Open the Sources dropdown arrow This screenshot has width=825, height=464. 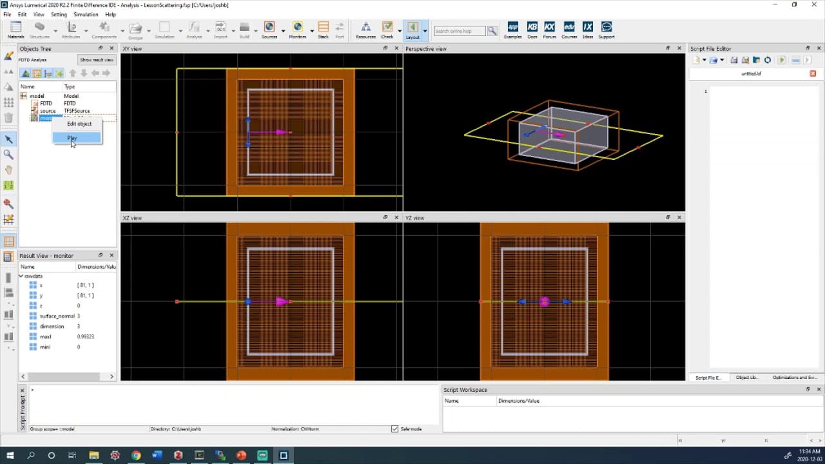(x=284, y=30)
